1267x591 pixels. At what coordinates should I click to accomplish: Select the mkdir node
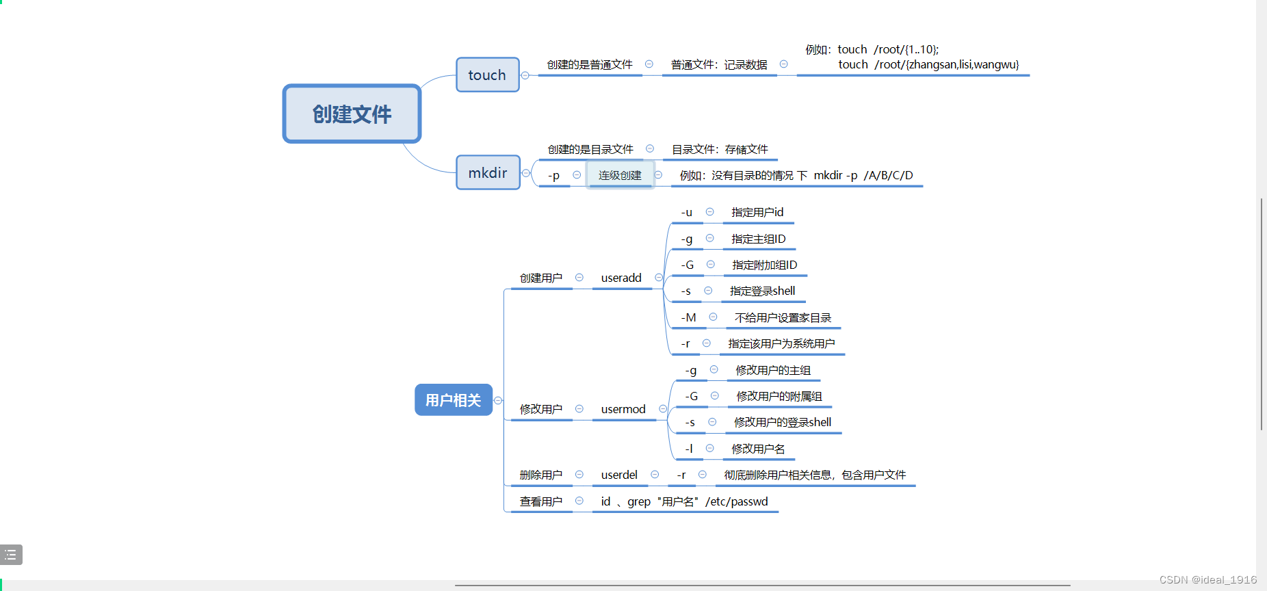click(x=488, y=172)
